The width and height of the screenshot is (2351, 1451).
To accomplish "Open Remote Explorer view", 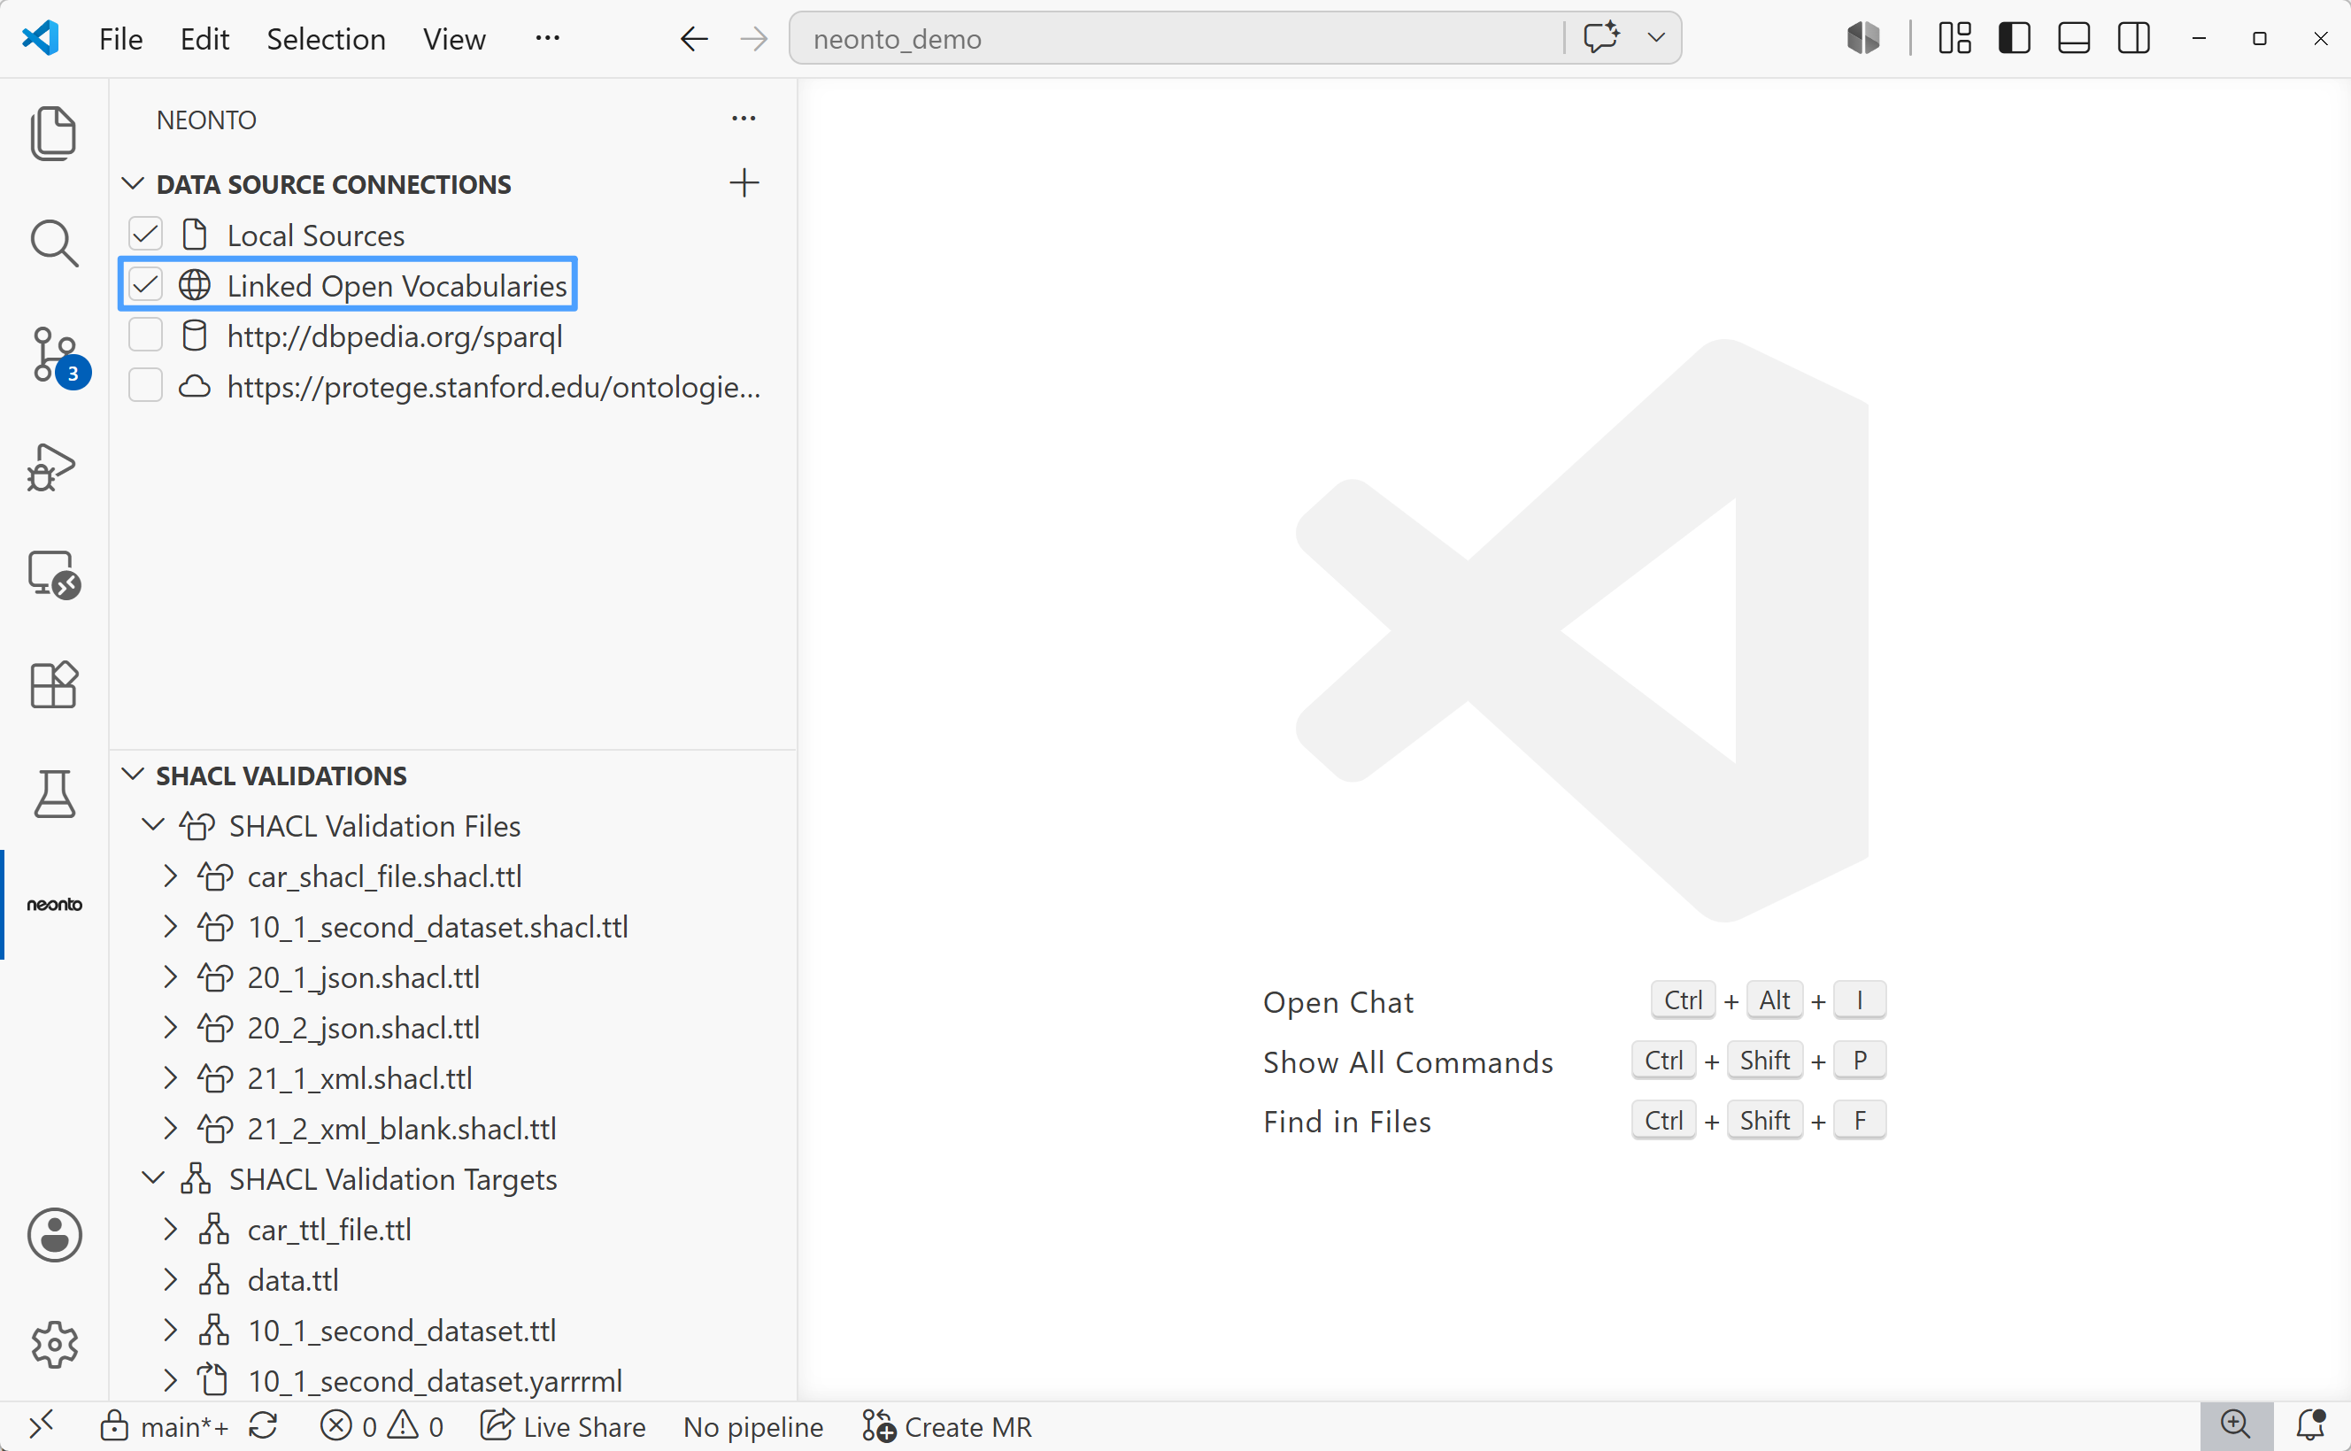I will click(55, 574).
